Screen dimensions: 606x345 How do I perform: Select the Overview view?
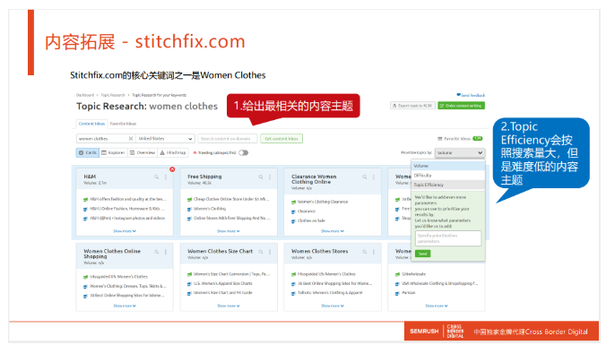click(143, 152)
